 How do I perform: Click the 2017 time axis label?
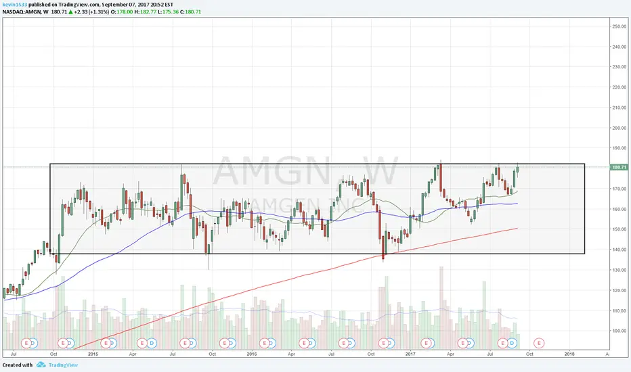pos(410,354)
